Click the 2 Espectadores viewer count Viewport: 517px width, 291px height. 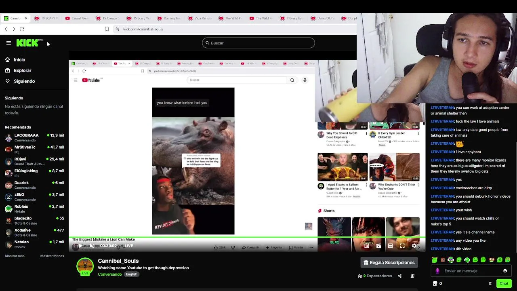[375, 276]
